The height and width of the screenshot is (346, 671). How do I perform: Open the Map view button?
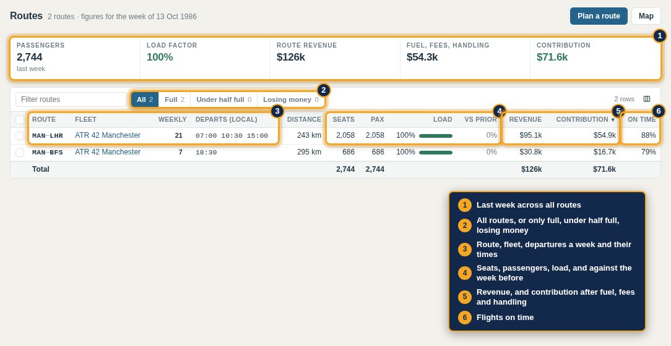pos(646,16)
